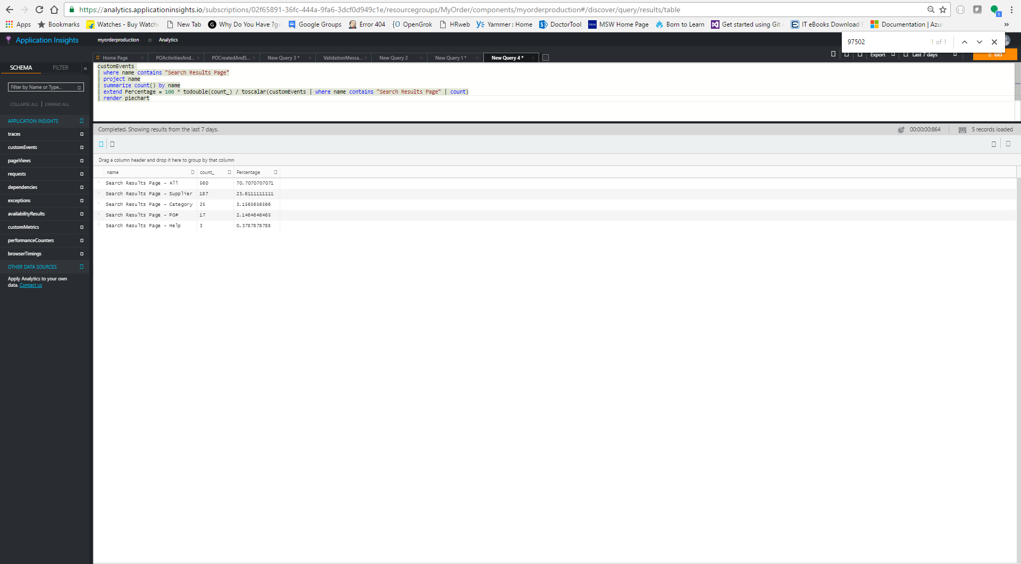Viewport: 1021px width, 564px height.
Task: Open the Last 7 days time range dropdown
Action: [x=930, y=55]
